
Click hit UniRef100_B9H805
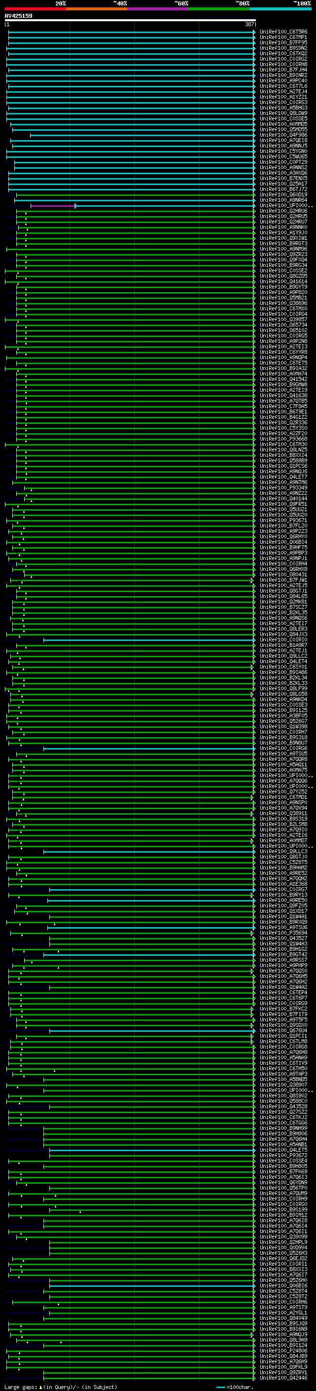tap(283, 1166)
